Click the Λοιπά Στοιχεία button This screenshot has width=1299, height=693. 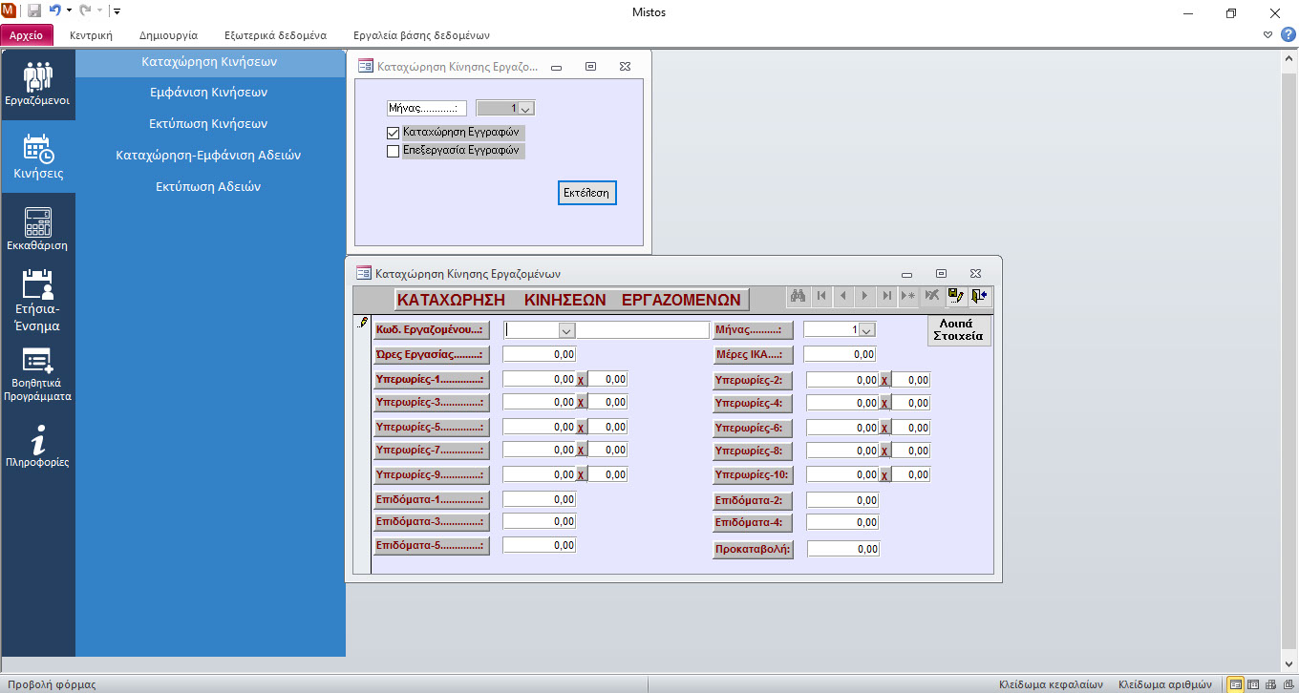958,330
